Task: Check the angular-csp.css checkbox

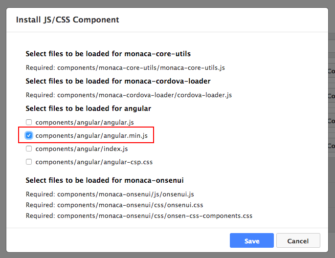Action: click(29, 162)
